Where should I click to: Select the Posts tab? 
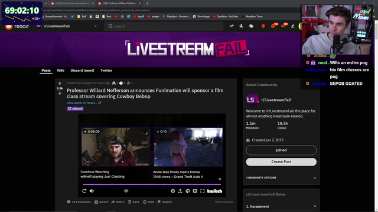tap(46, 71)
